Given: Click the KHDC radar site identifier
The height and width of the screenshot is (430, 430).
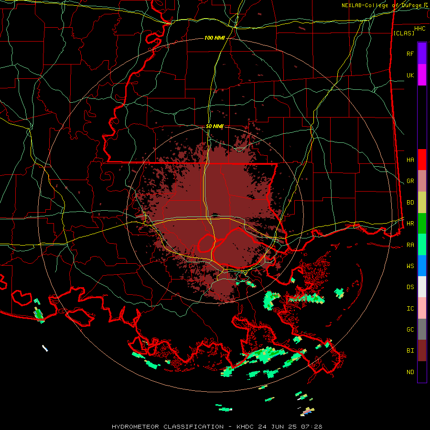Looking at the screenshot, I should tap(246, 427).
